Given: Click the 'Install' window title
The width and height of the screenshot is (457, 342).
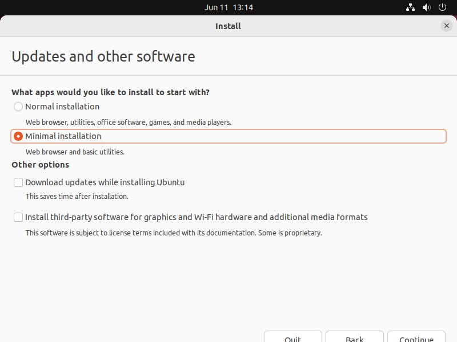Looking at the screenshot, I should (228, 26).
